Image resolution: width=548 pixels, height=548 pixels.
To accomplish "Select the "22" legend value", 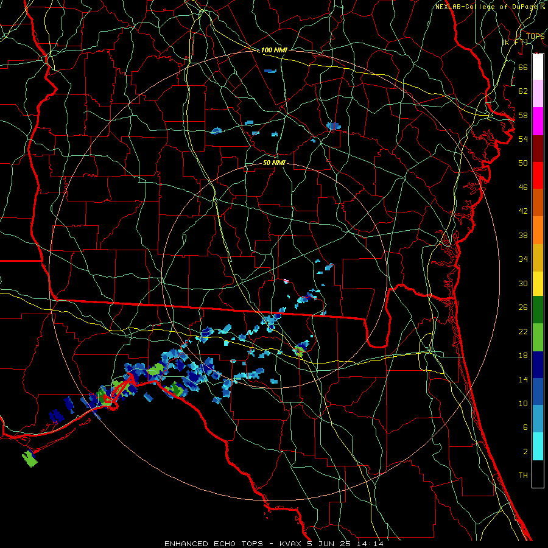I will coord(523,332).
